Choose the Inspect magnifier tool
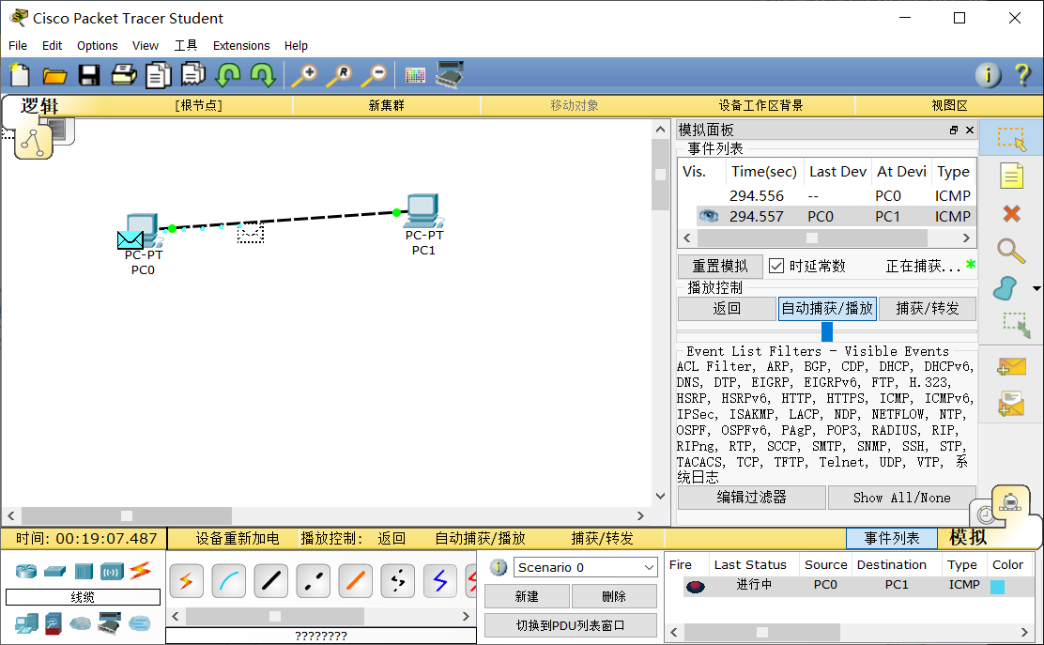1044x645 pixels. 1011,251
